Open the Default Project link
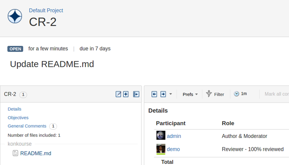This screenshot has width=289, height=165. coord(46,11)
